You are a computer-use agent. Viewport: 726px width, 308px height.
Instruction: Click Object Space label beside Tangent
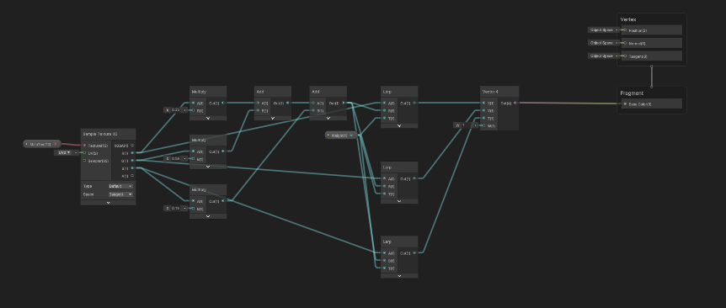[601, 56]
